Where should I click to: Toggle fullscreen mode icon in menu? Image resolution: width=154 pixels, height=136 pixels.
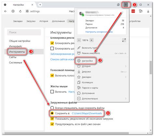point(124,40)
